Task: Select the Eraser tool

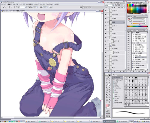Action: [x=107, y=90]
